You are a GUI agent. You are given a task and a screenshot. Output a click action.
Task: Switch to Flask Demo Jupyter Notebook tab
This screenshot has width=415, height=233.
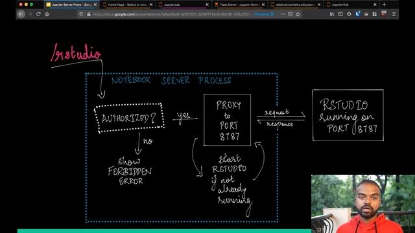pos(240,5)
